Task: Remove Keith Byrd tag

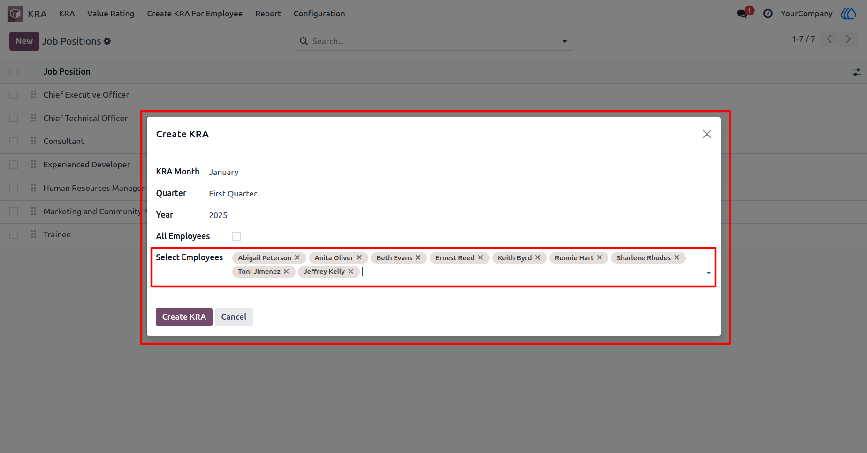Action: (x=538, y=257)
